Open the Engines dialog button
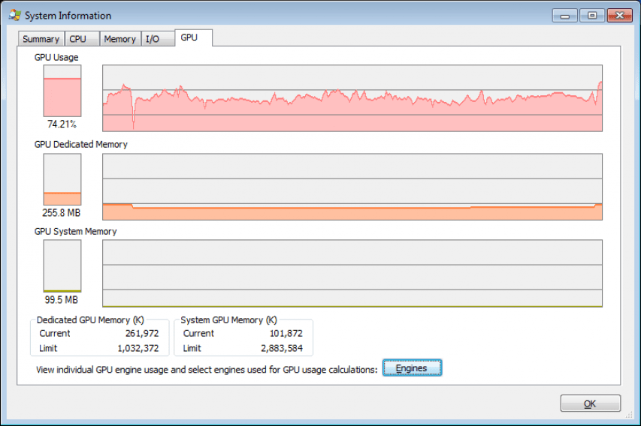Viewport: 641px width, 426px height. click(412, 368)
